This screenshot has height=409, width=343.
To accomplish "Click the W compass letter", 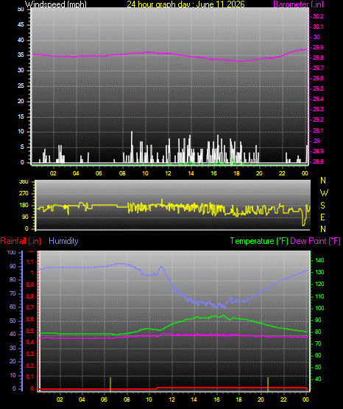I will 324,193.
